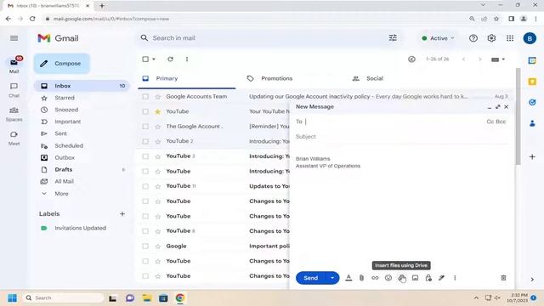Select the YouTube 11 email checkbox

[145, 186]
